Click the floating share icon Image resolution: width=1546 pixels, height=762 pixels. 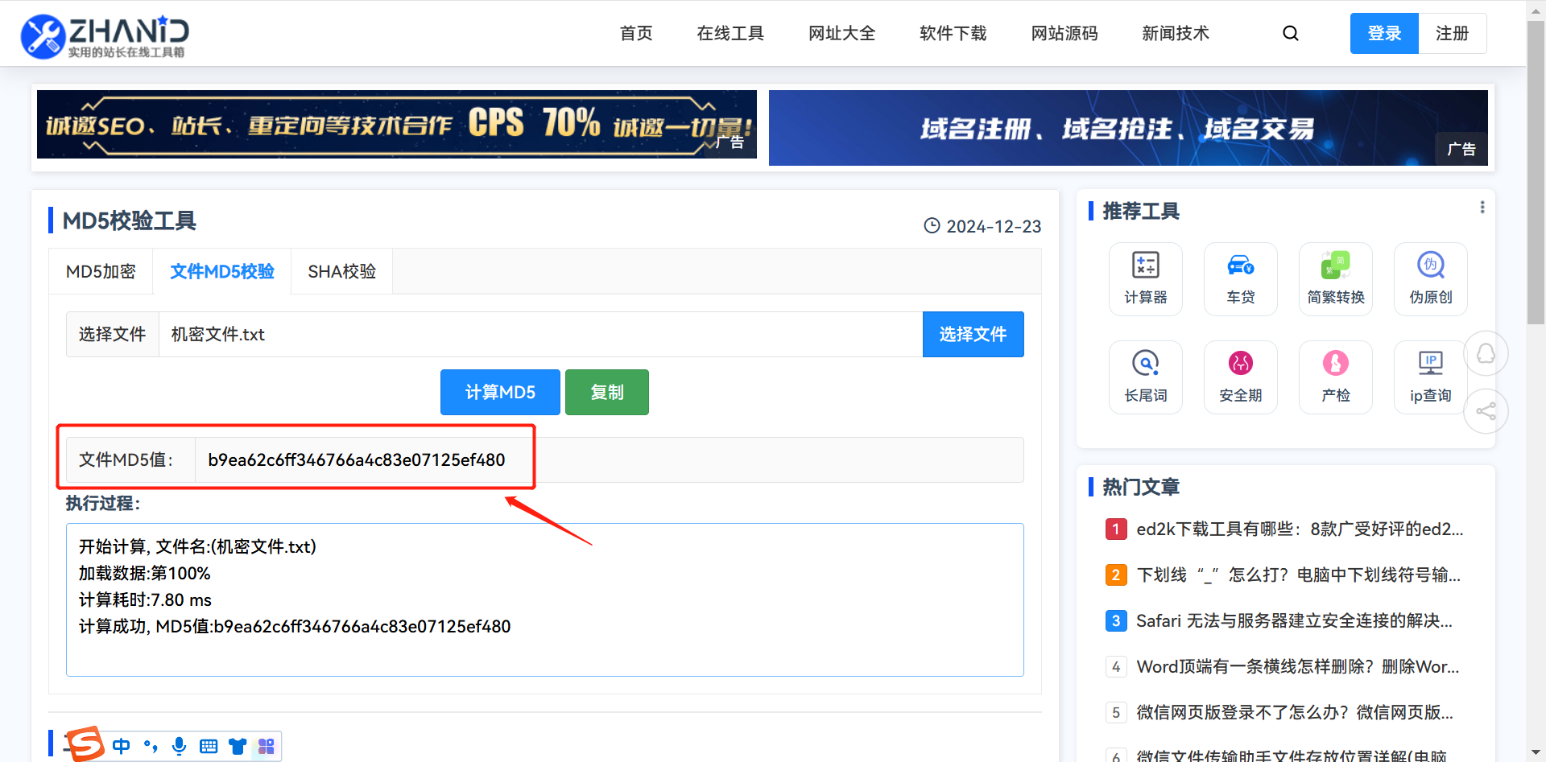[x=1486, y=411]
